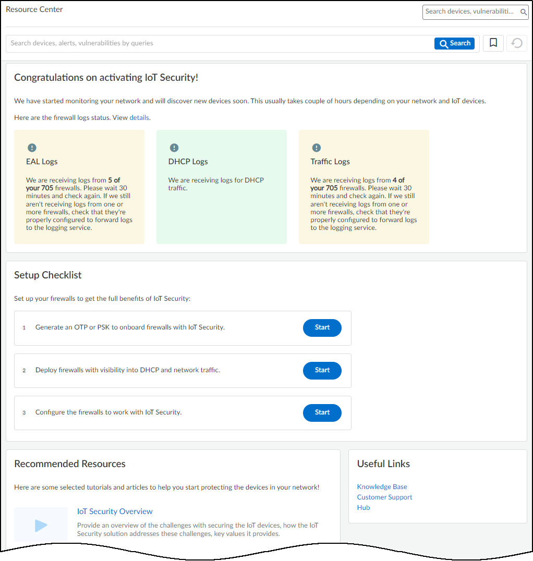
Task: Open the firewall logs details link
Action: tap(139, 118)
